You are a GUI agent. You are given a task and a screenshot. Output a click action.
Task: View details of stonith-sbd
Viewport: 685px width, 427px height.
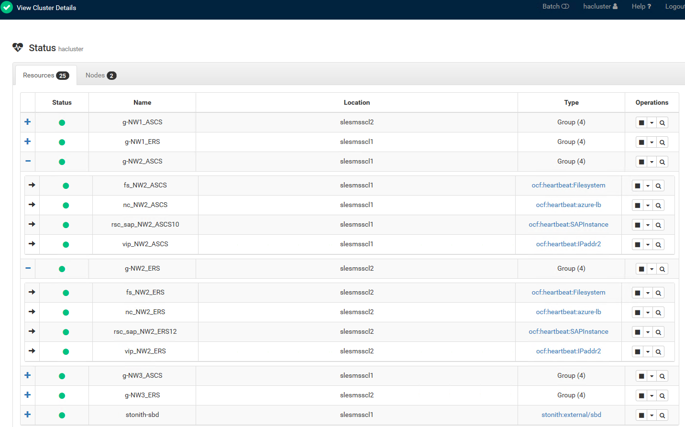tap(662, 416)
